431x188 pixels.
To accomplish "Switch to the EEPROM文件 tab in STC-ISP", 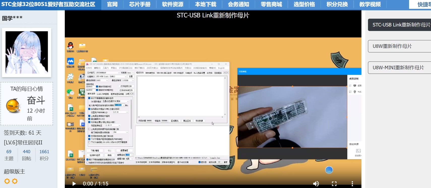I will pos(150,73).
